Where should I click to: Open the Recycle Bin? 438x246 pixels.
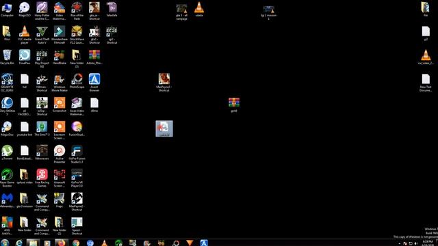7,57
